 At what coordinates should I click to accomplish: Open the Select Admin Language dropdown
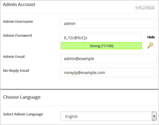click(109, 116)
